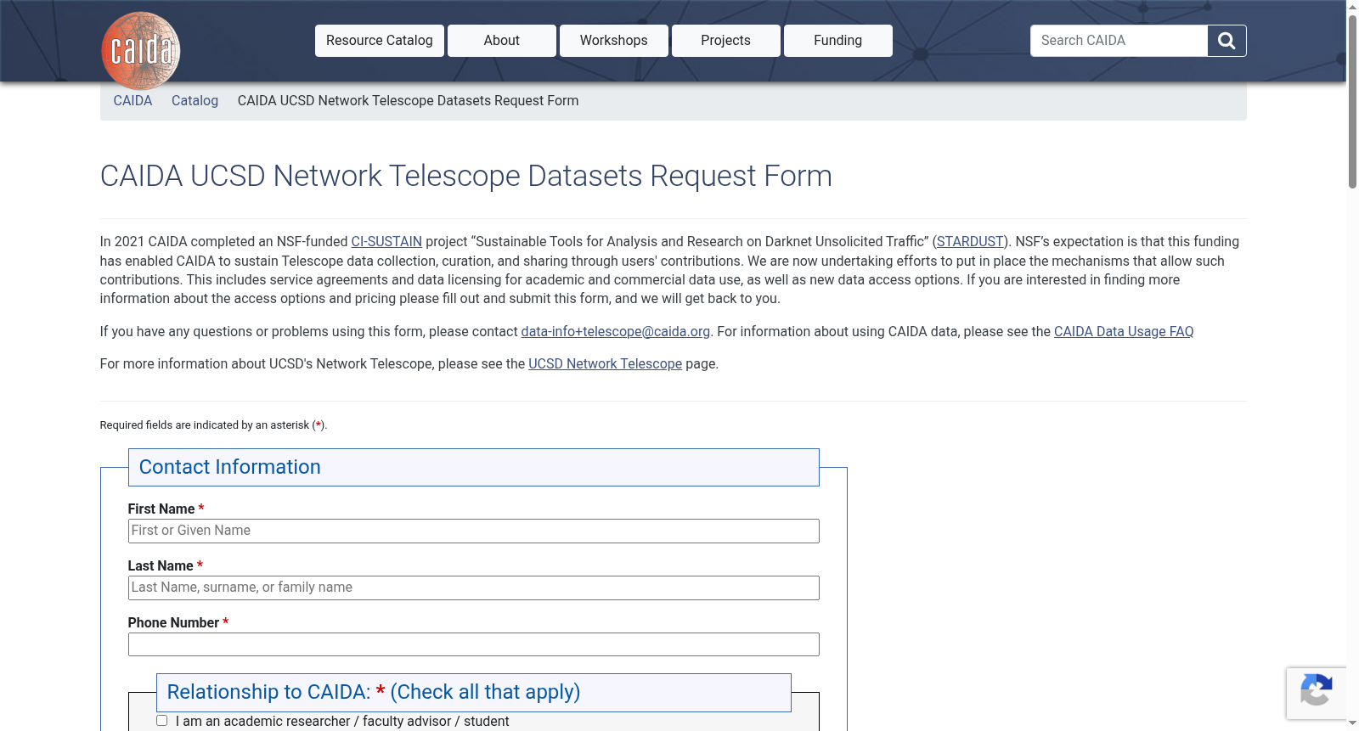Image resolution: width=1359 pixels, height=731 pixels.
Task: Open the CAIDA Data Usage FAQ link
Action: (x=1124, y=332)
